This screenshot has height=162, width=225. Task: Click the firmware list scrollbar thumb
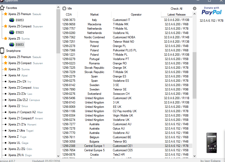tap(194, 75)
